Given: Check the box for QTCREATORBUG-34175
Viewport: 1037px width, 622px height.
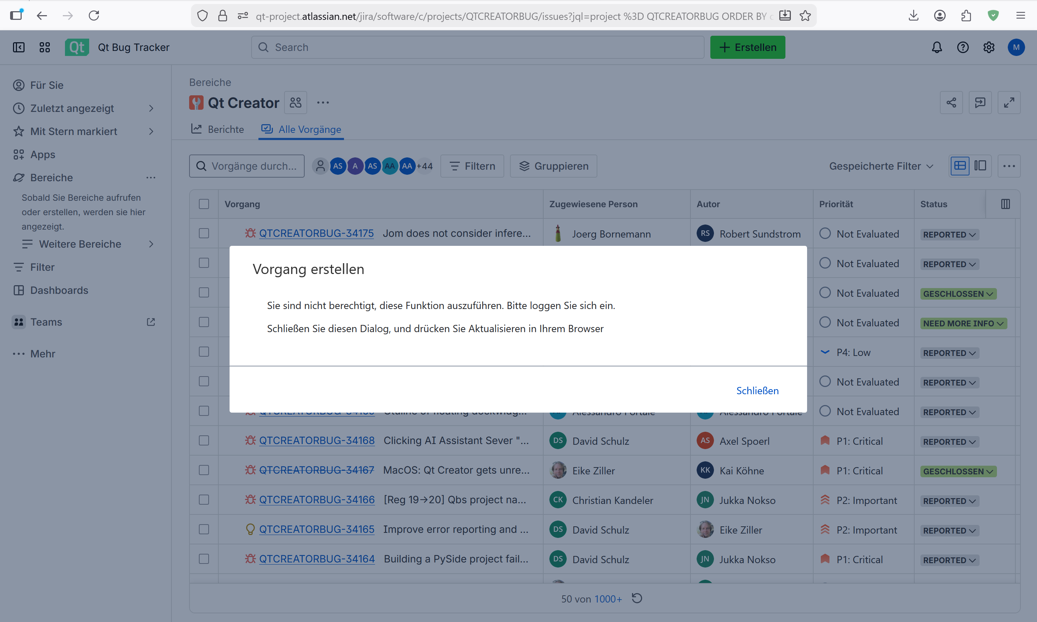Looking at the screenshot, I should (x=204, y=234).
